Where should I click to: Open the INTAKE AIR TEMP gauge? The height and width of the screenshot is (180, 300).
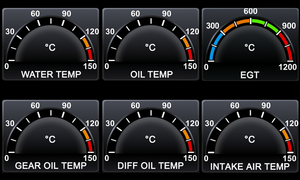point(250,136)
